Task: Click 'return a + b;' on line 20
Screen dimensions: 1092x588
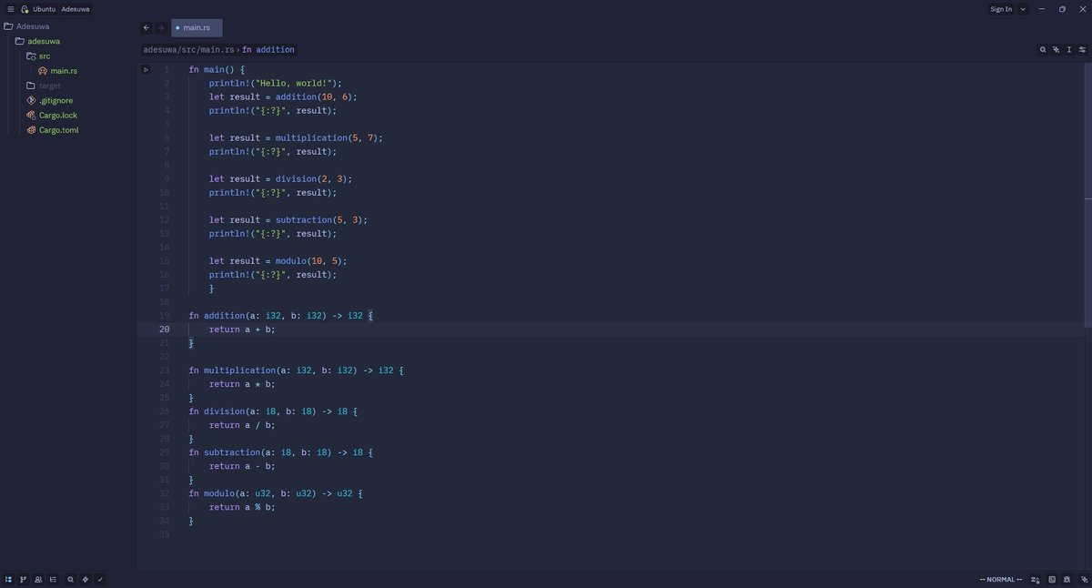Action: [x=242, y=329]
